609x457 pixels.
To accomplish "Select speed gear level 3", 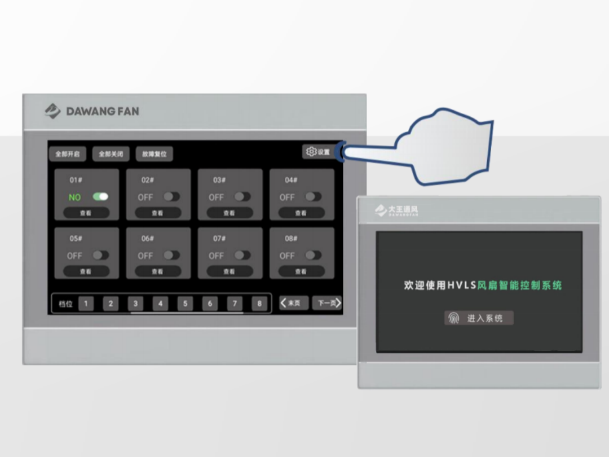I will [135, 304].
